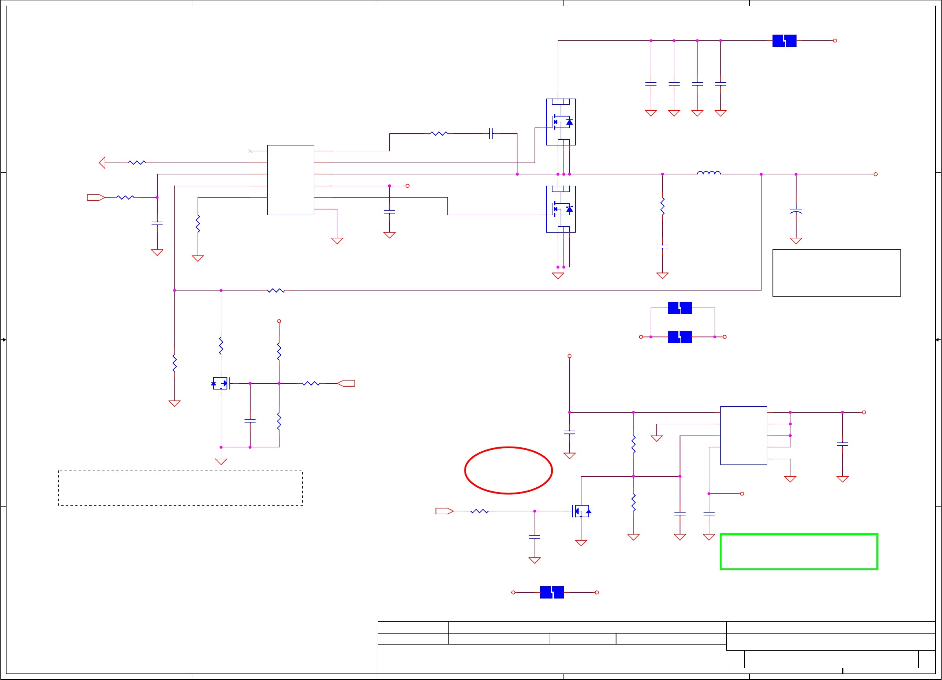
Task: Click the blue jumper on the four-capacitor rail
Action: click(784, 41)
